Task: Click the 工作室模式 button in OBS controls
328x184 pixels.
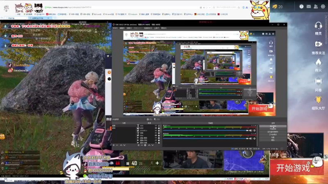Action: coord(273,135)
